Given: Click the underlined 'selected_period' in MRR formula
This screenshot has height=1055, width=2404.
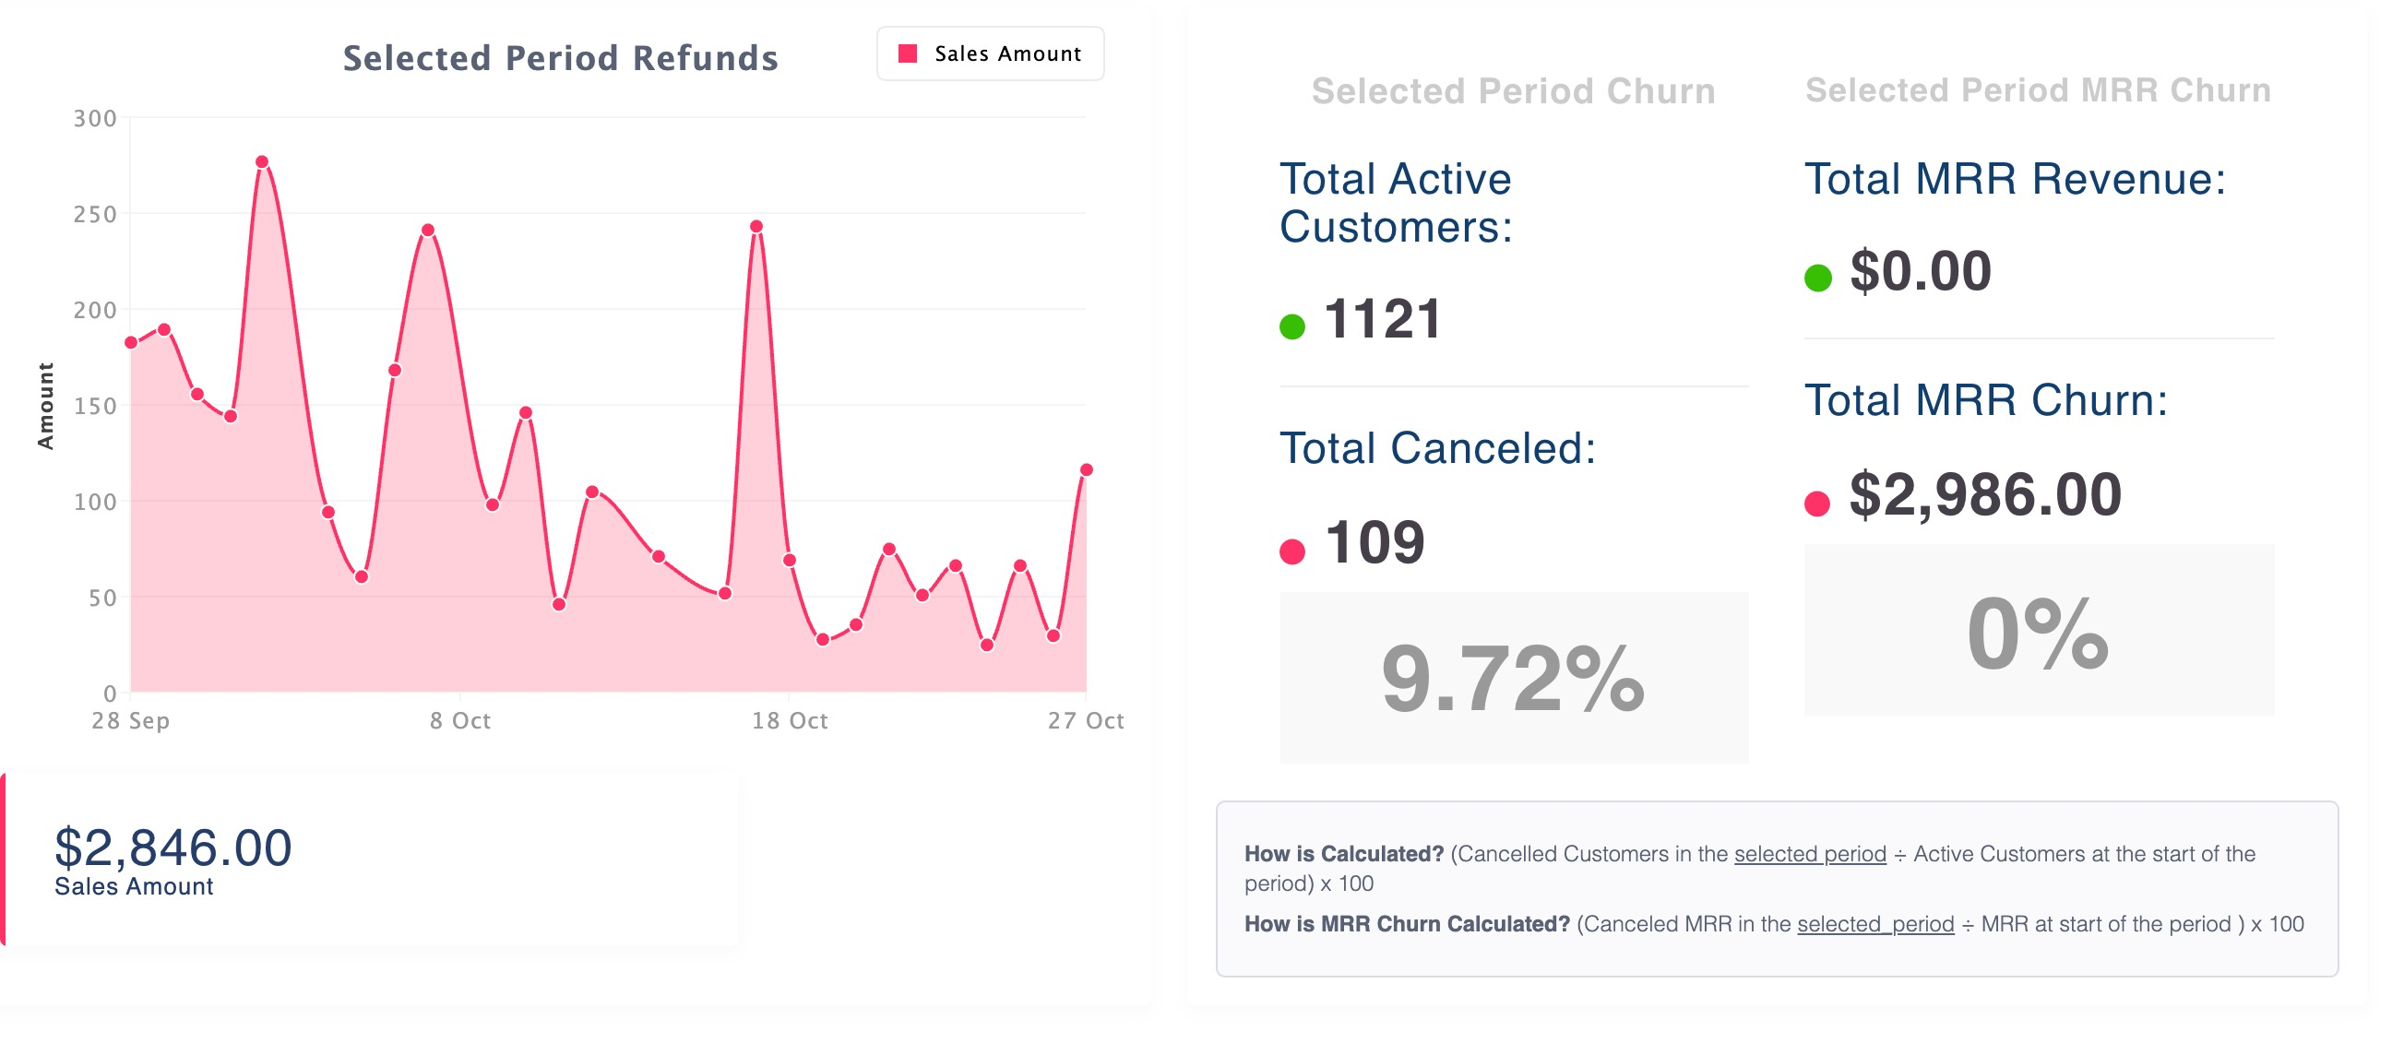Looking at the screenshot, I should click(x=1874, y=924).
